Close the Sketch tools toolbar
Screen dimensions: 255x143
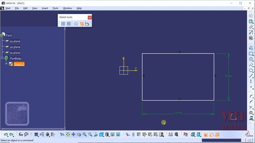[90, 17]
